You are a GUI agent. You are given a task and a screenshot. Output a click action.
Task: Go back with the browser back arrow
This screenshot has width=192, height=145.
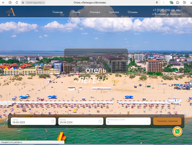tap(3, 2)
